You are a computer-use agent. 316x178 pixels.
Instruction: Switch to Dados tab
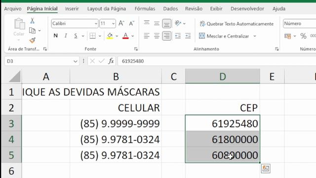[170, 9]
